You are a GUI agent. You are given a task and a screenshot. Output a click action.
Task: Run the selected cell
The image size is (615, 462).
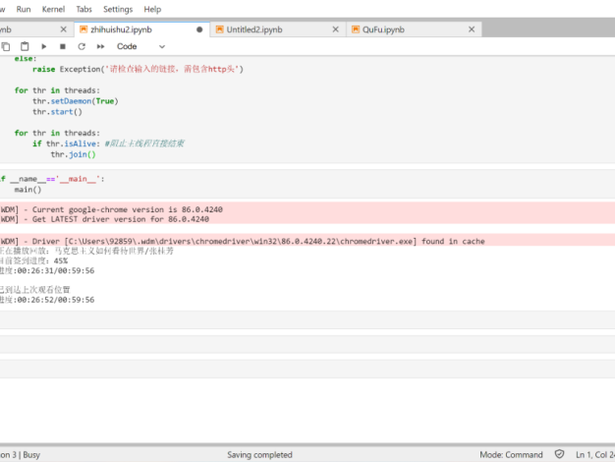click(x=44, y=46)
